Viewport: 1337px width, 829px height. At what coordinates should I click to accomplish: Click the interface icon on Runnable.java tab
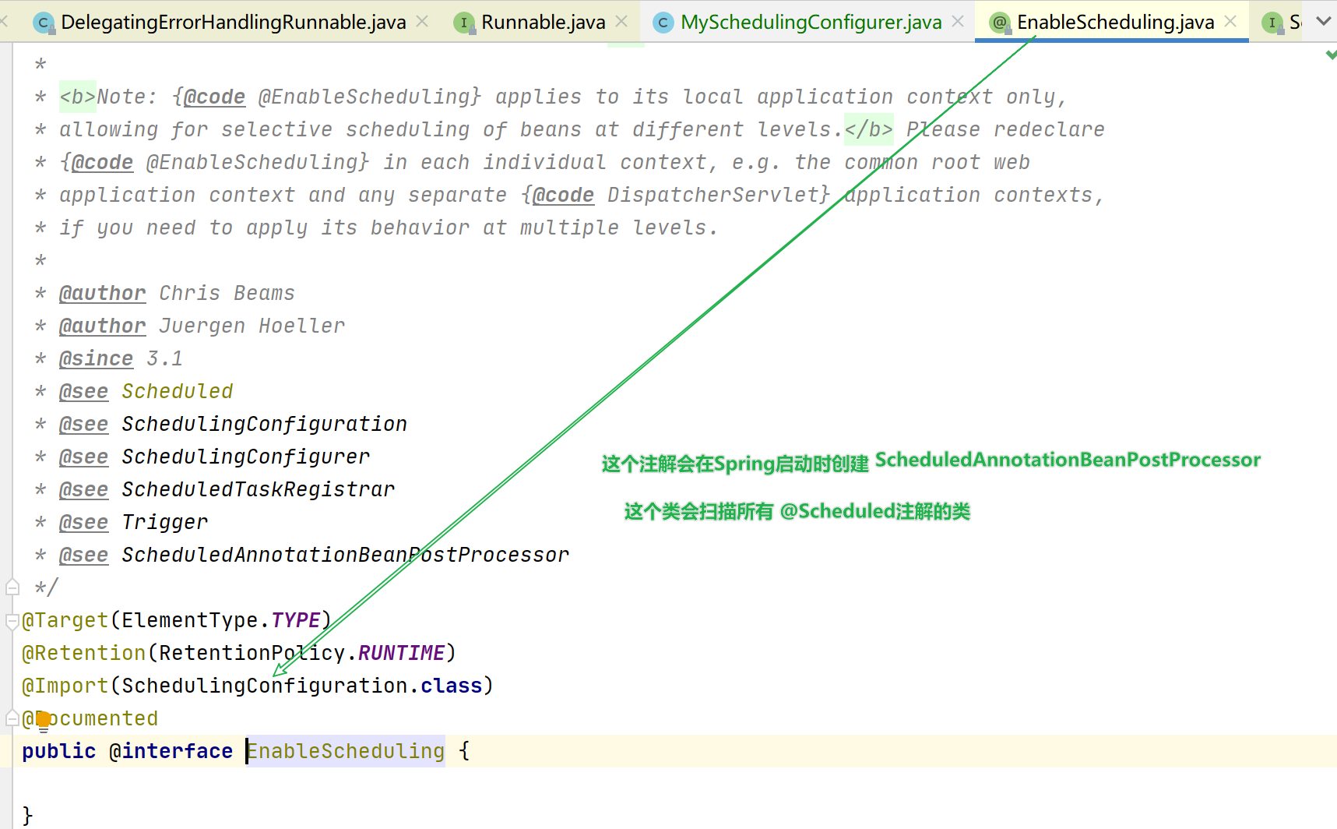click(x=465, y=22)
